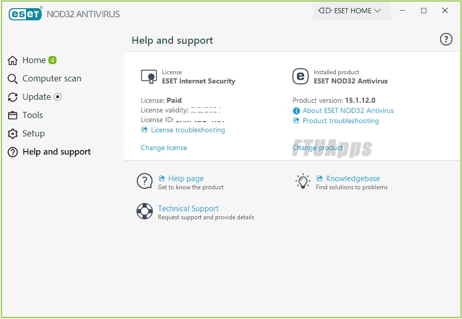Image resolution: width=462 pixels, height=319 pixels.
Task: Click the Technical Support lifebuoy icon
Action: point(145,211)
